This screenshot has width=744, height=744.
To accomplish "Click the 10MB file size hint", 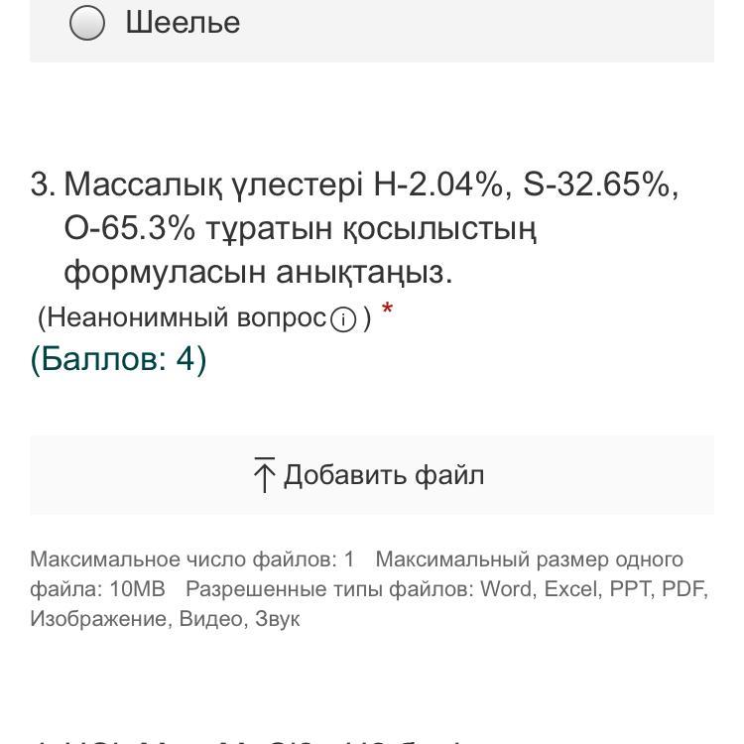I will 138,589.
